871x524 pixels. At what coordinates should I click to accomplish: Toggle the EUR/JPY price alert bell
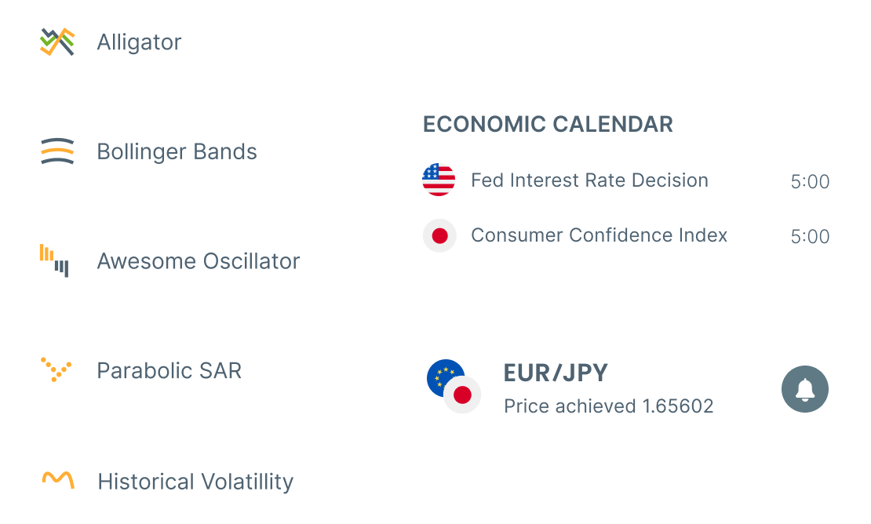805,388
